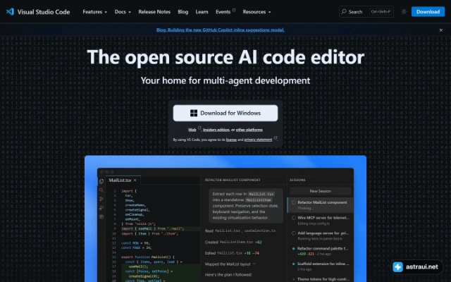Close the MailList.tsx tab
Image resolution: width=451 pixels, height=282 pixels.
tap(135, 180)
